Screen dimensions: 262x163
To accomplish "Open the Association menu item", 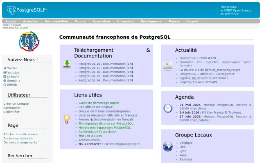I will point(101,21).
